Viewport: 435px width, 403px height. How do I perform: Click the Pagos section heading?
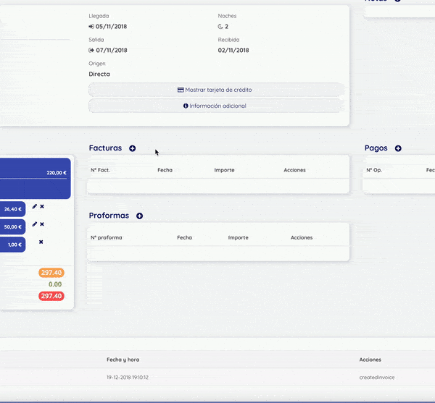(x=376, y=148)
